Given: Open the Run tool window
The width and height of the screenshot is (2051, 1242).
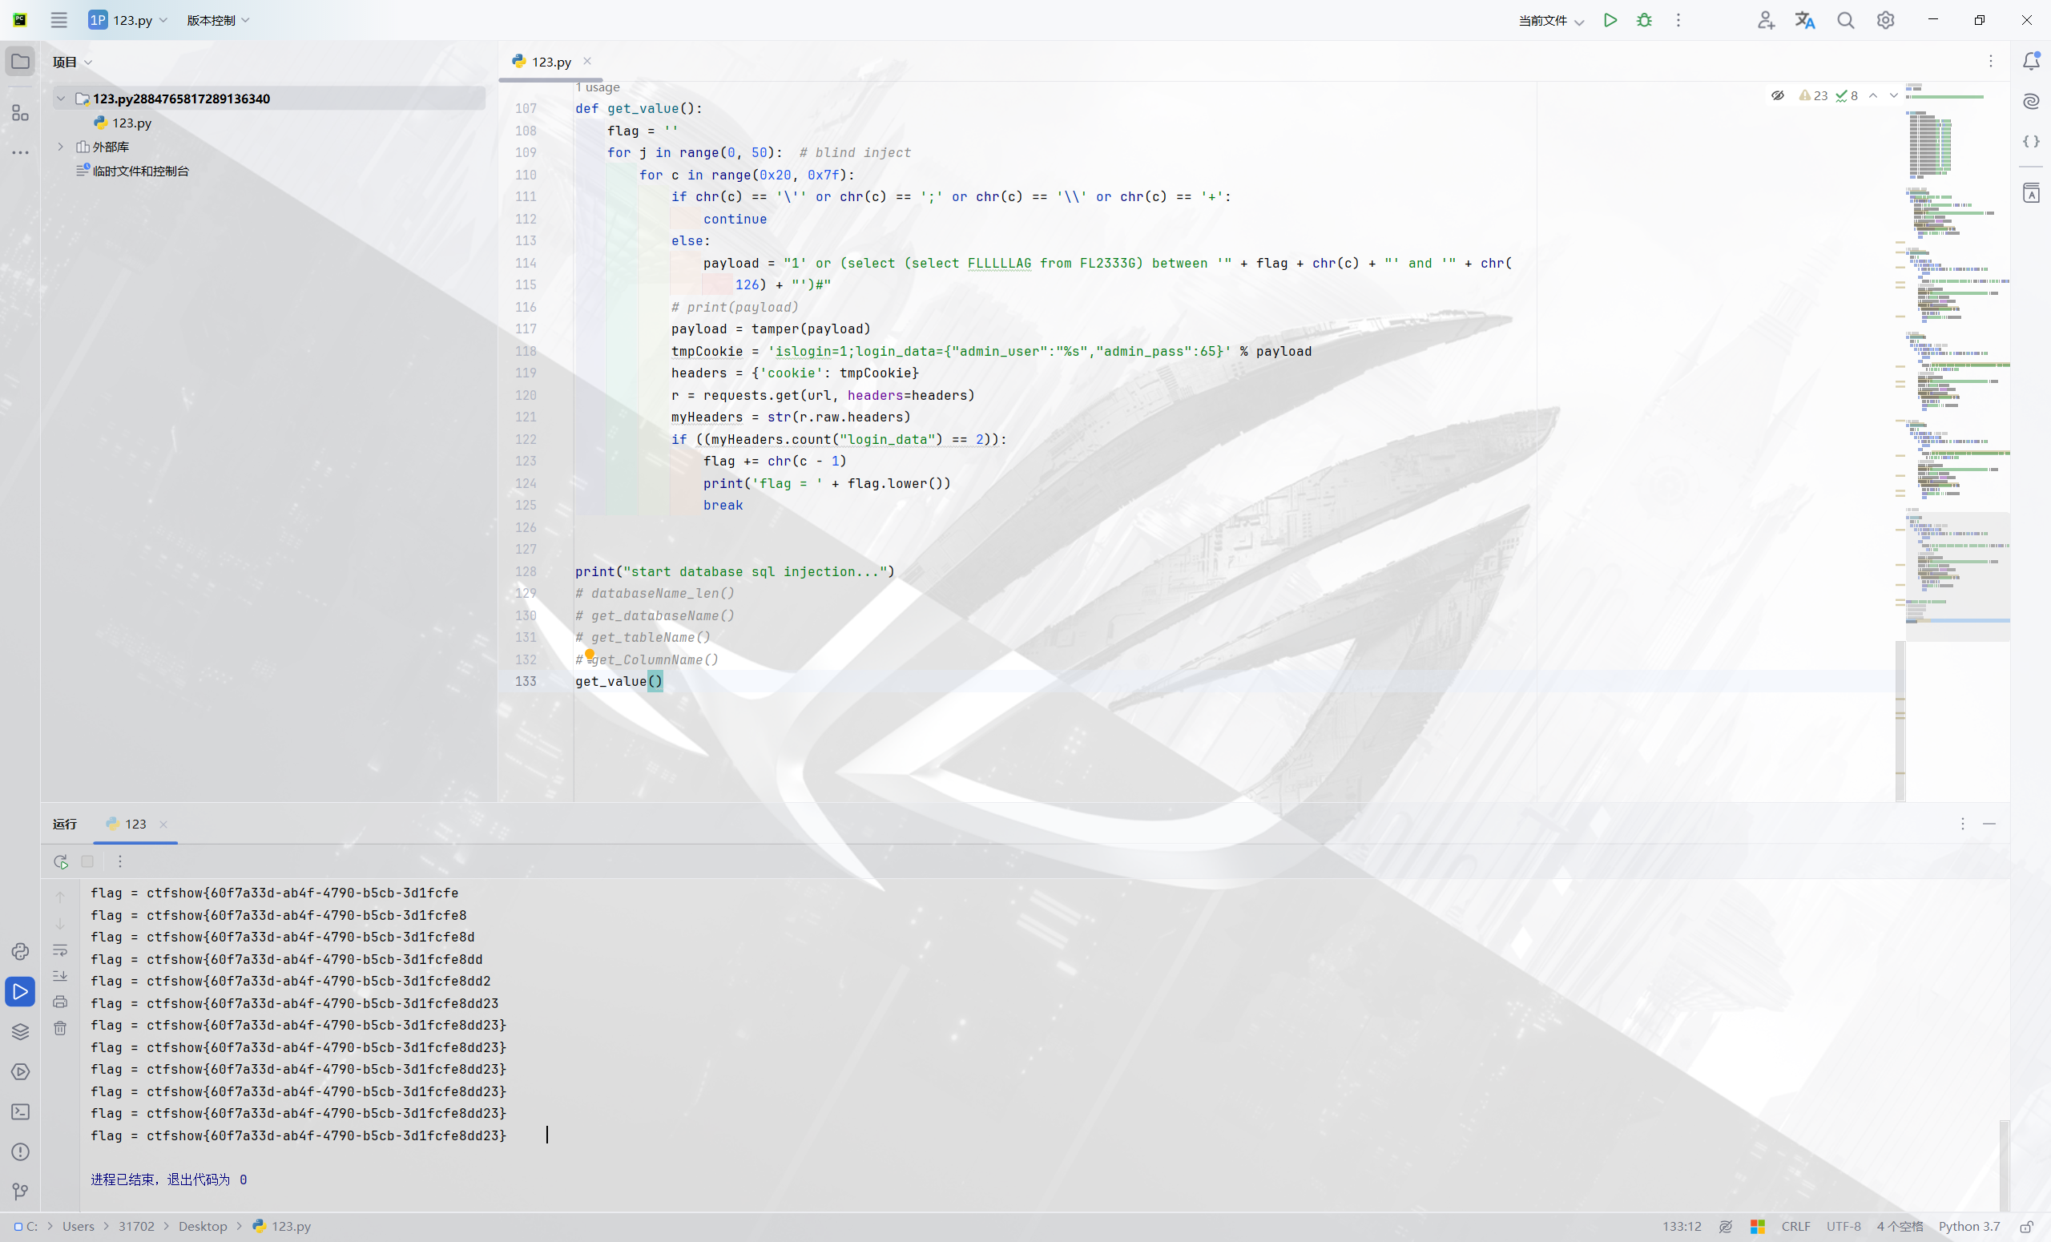Looking at the screenshot, I should click(20, 991).
